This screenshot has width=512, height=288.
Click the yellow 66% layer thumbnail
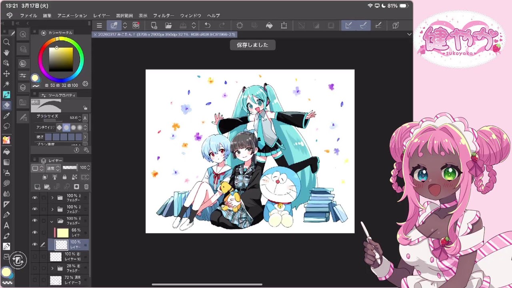(x=63, y=233)
